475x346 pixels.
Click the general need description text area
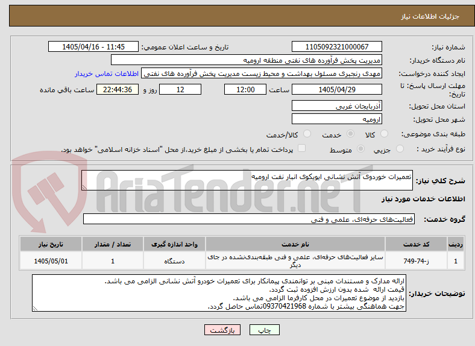click(x=247, y=180)
